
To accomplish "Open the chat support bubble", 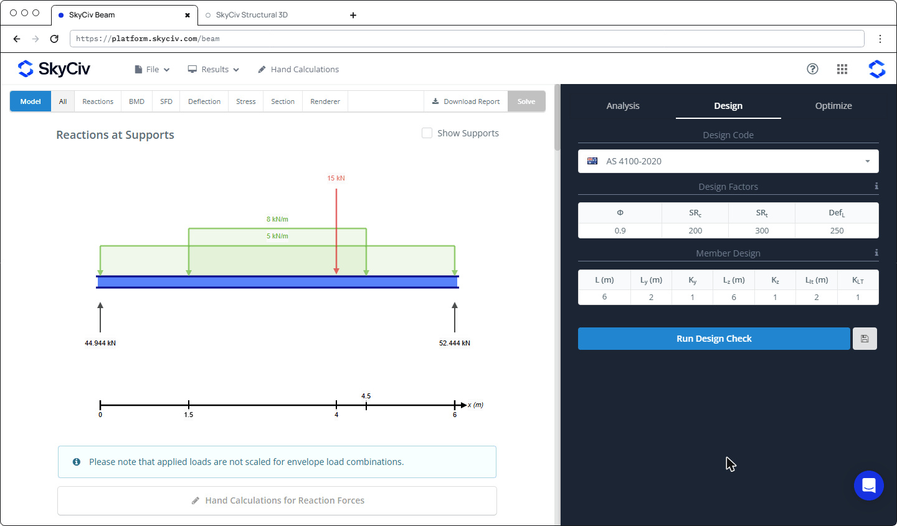I will 869,486.
